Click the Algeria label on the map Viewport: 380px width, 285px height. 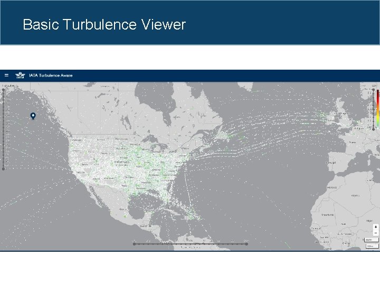[x=355, y=196]
